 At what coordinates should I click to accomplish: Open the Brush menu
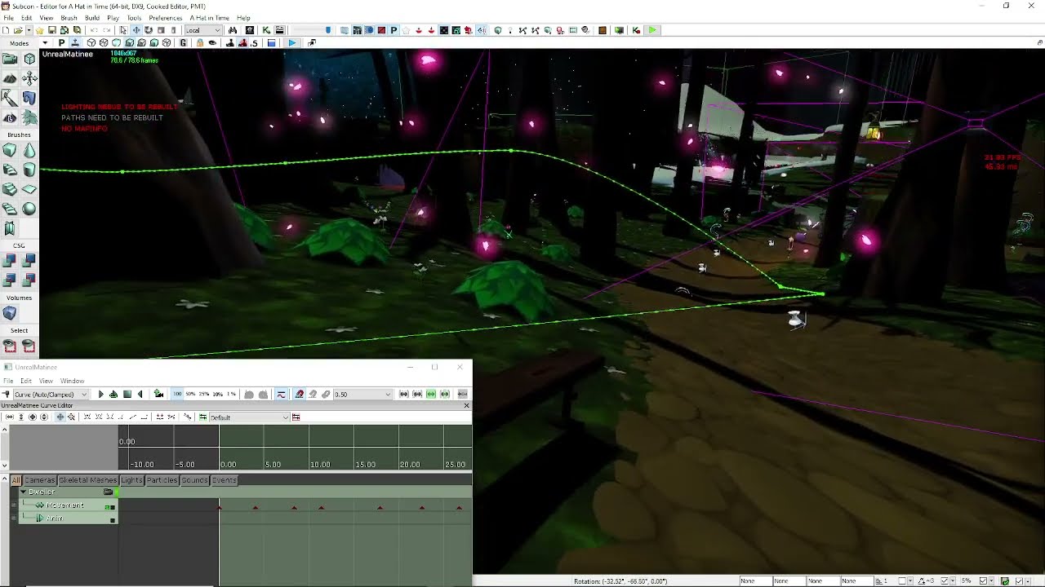point(69,17)
